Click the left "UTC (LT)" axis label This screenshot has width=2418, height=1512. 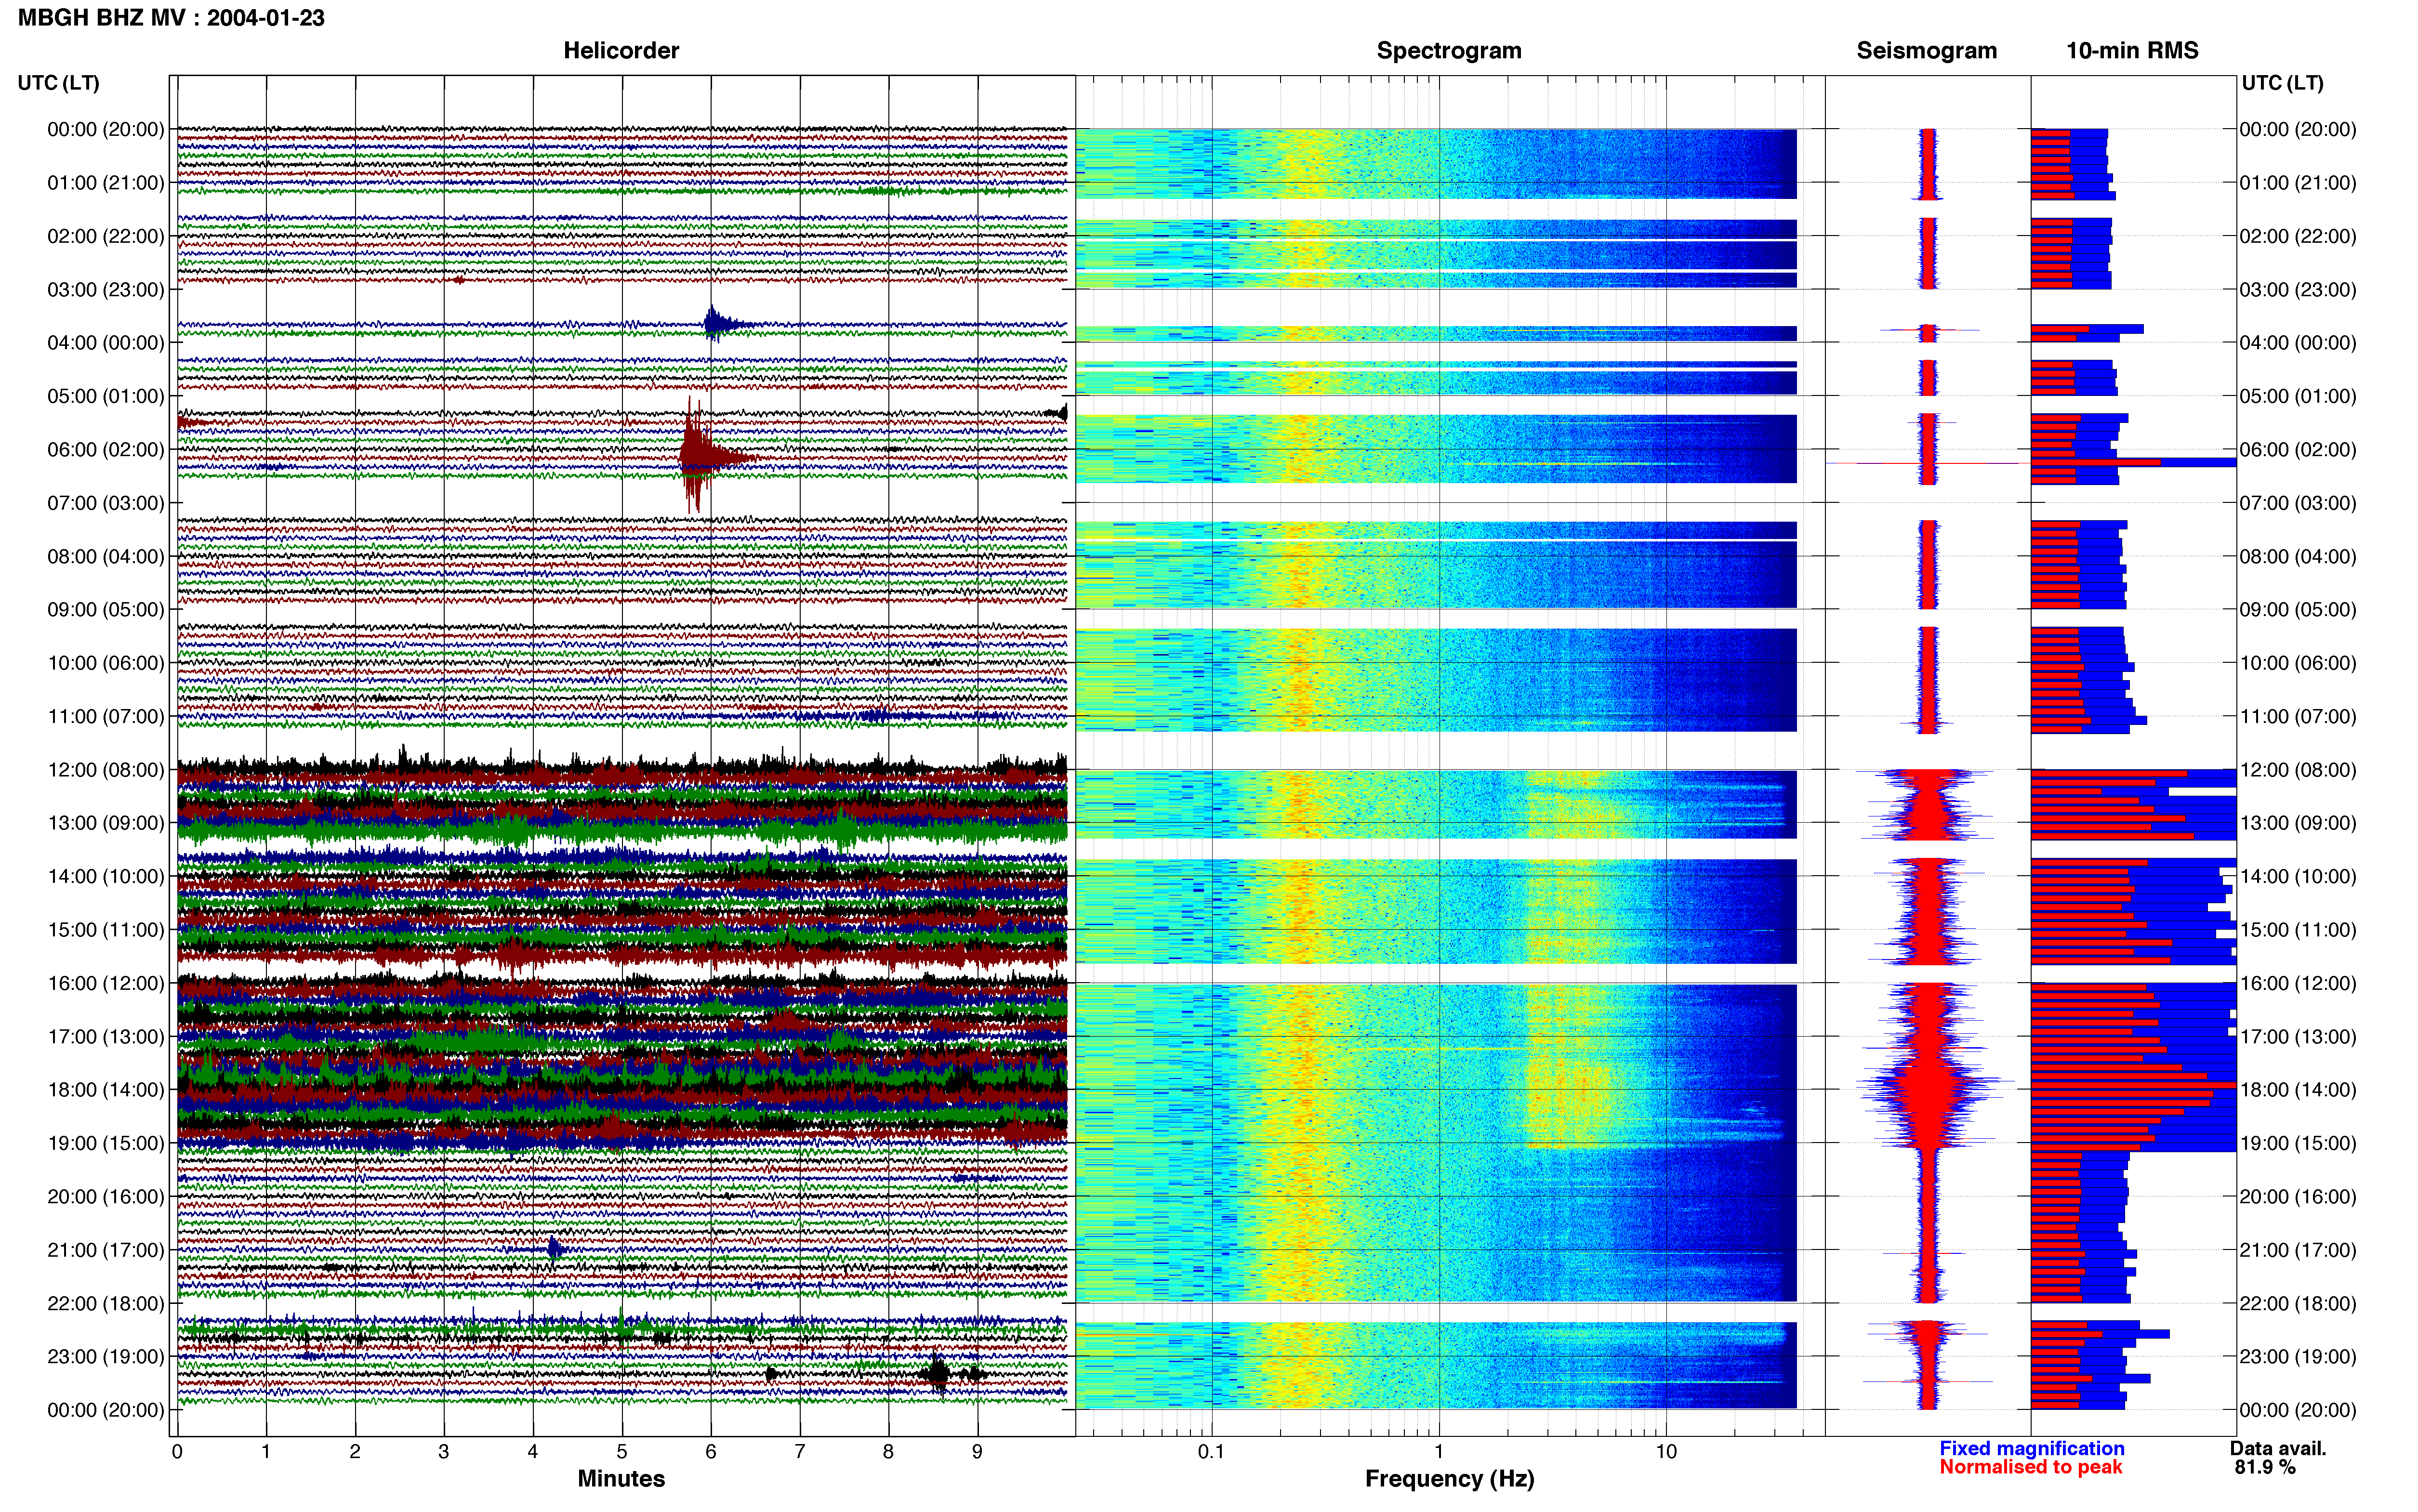click(x=58, y=83)
